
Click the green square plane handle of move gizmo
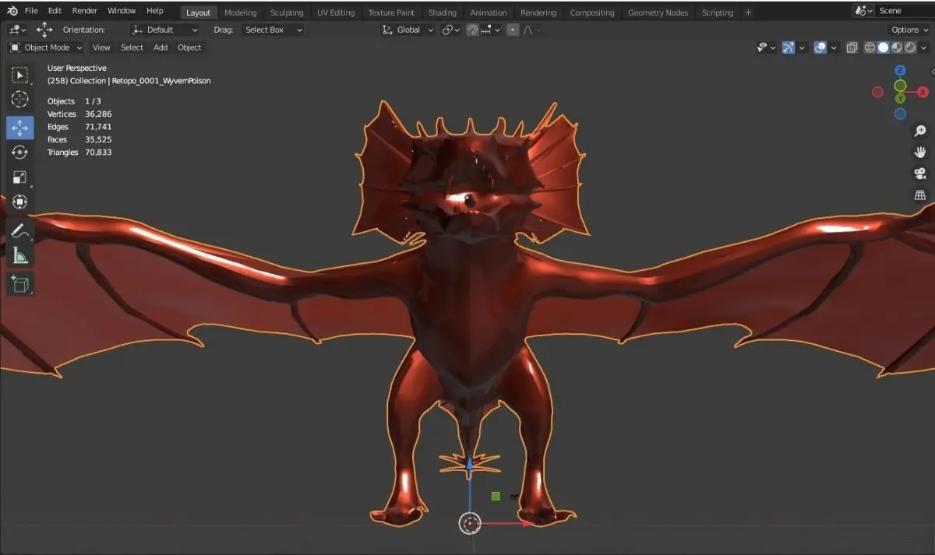(496, 496)
